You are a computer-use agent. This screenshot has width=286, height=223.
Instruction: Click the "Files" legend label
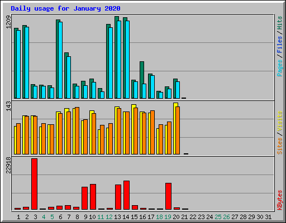tap(280, 44)
